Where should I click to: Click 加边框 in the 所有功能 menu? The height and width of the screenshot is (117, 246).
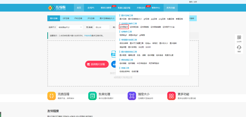(141, 47)
